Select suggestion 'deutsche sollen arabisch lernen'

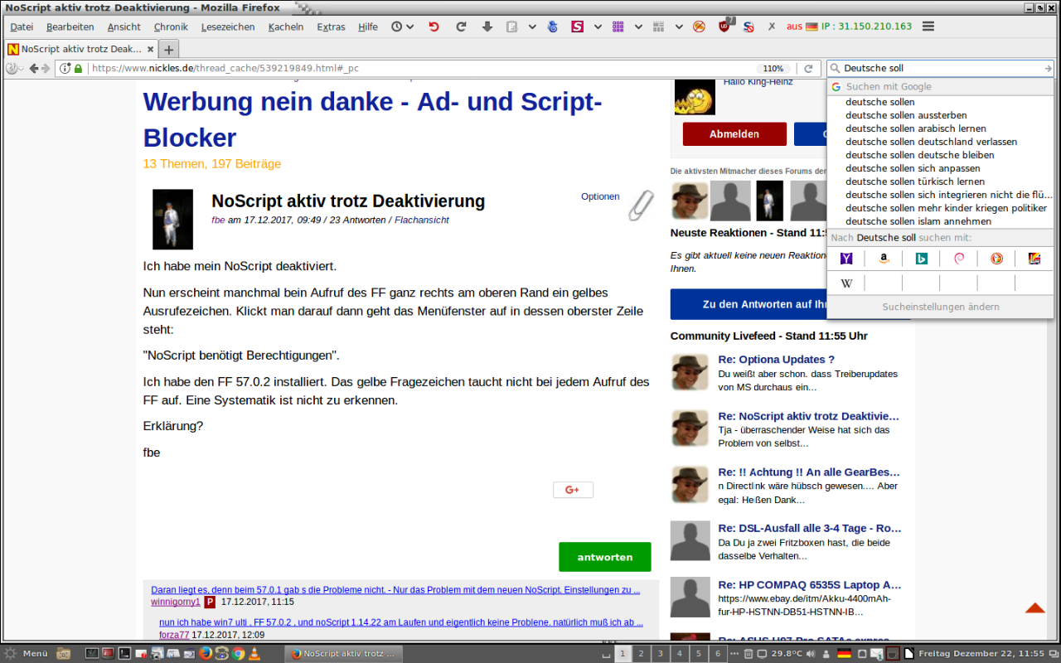coord(941,128)
